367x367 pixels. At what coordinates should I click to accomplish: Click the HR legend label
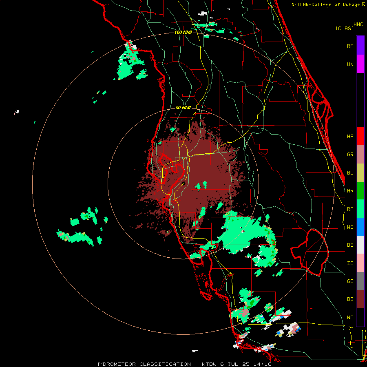pos(350,191)
